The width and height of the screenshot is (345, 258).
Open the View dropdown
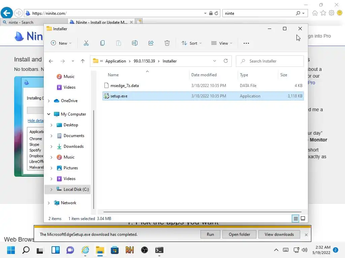tap(222, 43)
